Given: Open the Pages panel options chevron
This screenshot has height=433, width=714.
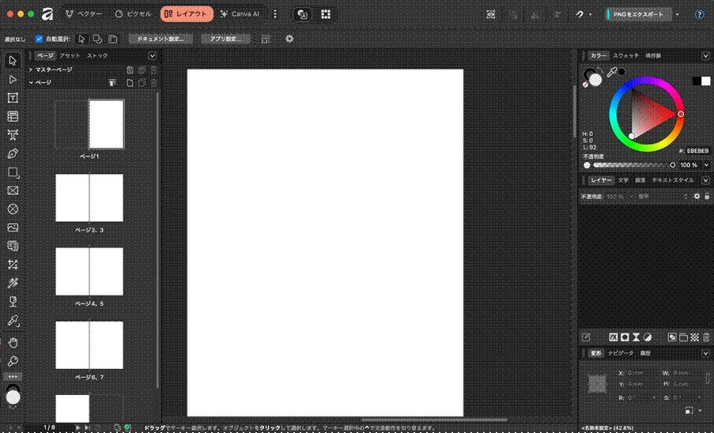Looking at the screenshot, I should pos(152,56).
